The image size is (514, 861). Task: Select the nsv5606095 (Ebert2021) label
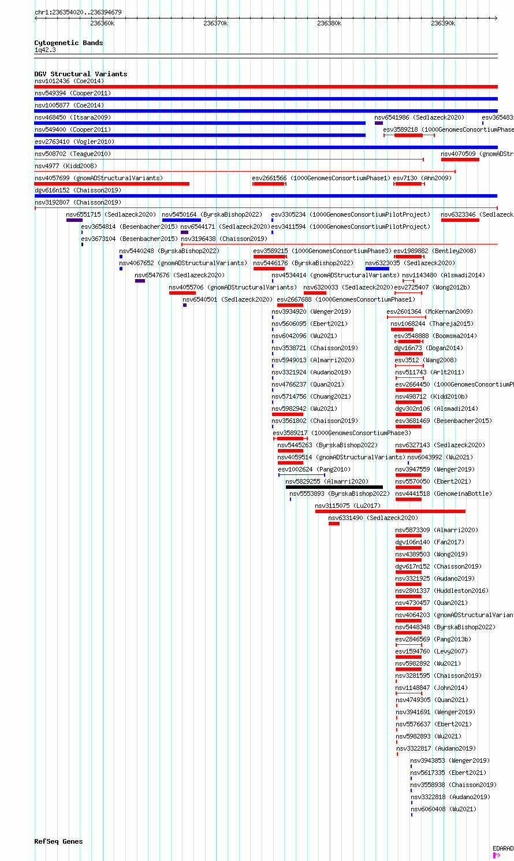(310, 324)
